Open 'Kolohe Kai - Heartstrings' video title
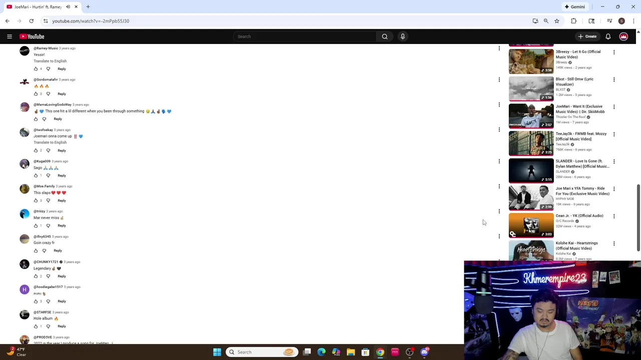Screen dimensions: 641x360 pyautogui.click(x=576, y=245)
